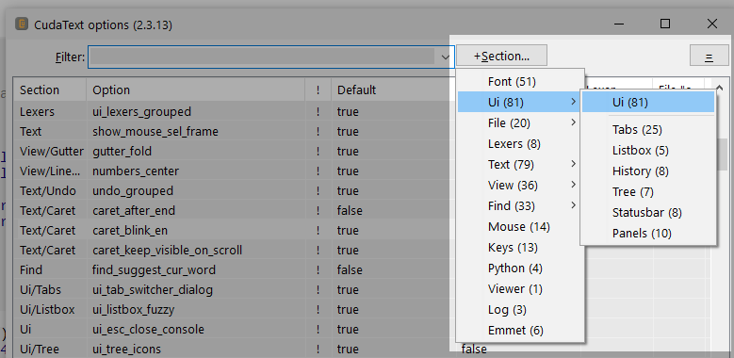Viewport: 734px width, 358px height.
Task: Expand the File (20) submenu arrow
Action: (574, 122)
